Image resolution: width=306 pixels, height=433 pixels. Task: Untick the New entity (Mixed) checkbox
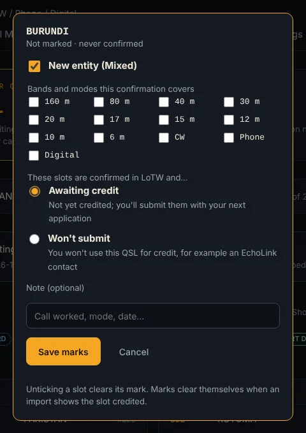(x=34, y=66)
